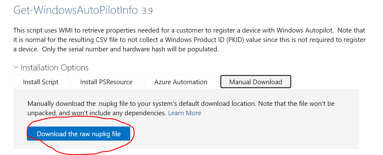Click Download the raw nupkg file

click(x=79, y=134)
